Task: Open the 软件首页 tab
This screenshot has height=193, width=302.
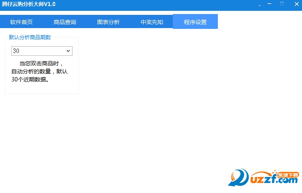Action: click(x=21, y=22)
